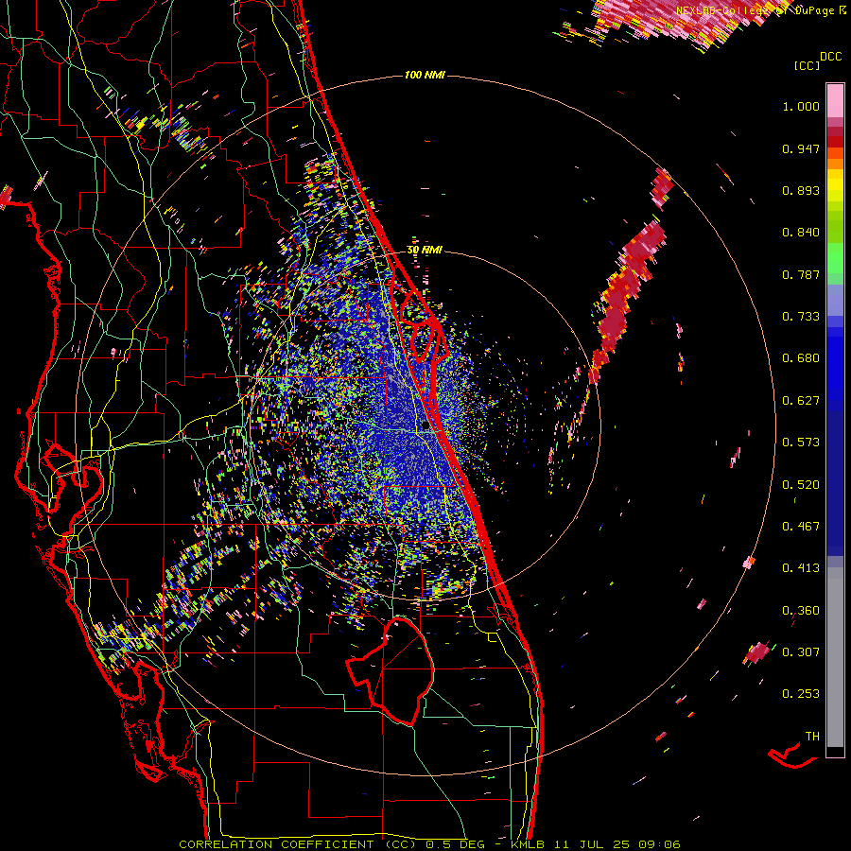This screenshot has height=851, width=851.
Task: Select the 0.680 scale value
Action: (801, 358)
